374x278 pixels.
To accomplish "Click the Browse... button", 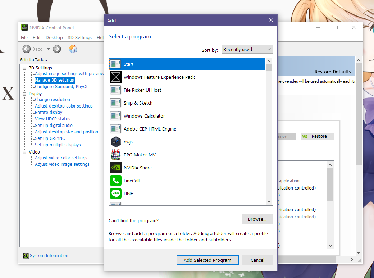I will [x=257, y=219].
